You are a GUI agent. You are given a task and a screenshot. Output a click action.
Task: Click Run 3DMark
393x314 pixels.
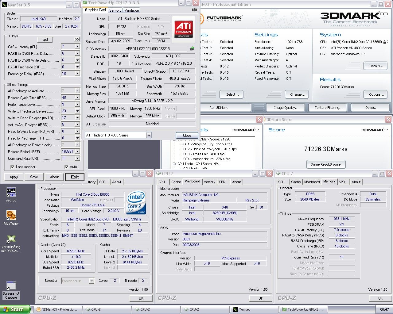tap(218, 108)
